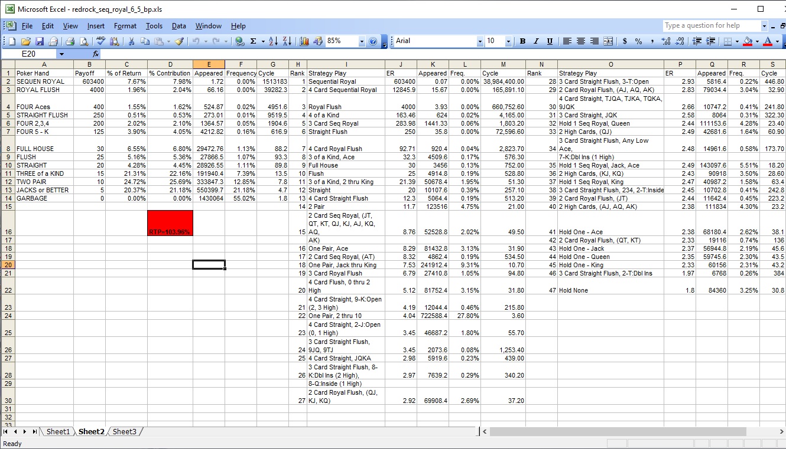The height and width of the screenshot is (449, 786).
Task: Click the Merge and Center icon
Action: click(x=608, y=41)
